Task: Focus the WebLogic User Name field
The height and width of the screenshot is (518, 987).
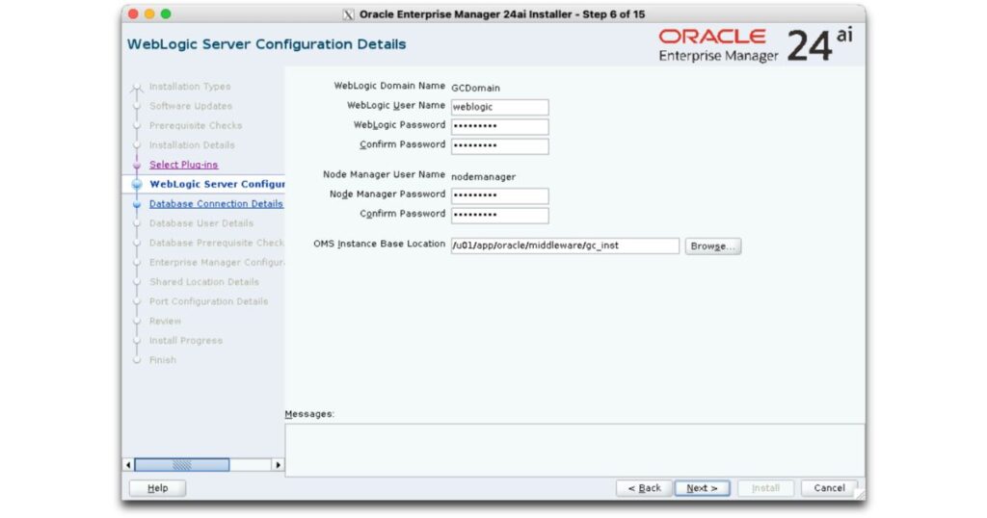Action: coord(499,107)
